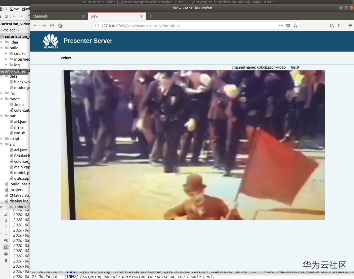
Task: Open the View menu in Mind Studio
Action: point(14,9)
